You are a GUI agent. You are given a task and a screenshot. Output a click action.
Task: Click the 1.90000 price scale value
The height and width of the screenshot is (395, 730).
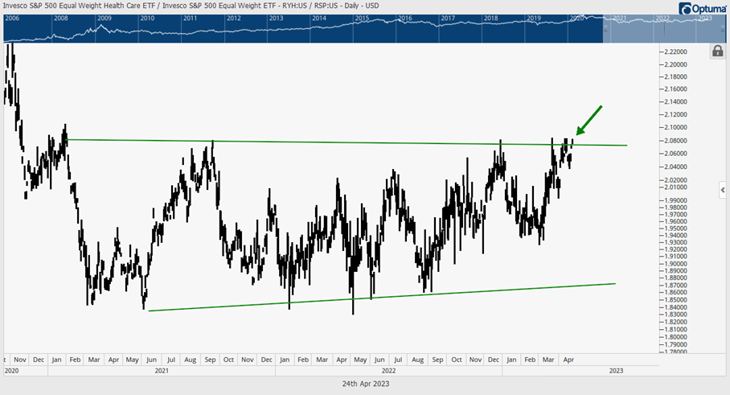(x=675, y=264)
